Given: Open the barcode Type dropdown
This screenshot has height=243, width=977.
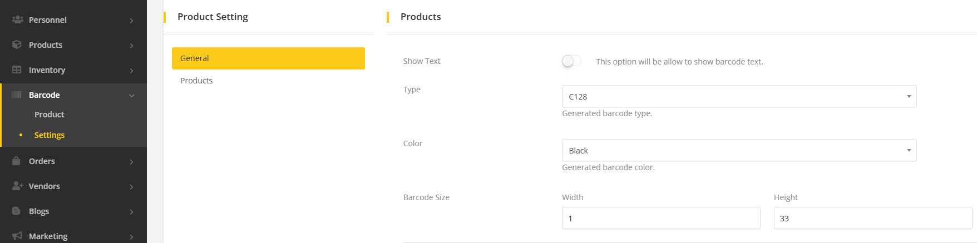Looking at the screenshot, I should click(x=739, y=96).
